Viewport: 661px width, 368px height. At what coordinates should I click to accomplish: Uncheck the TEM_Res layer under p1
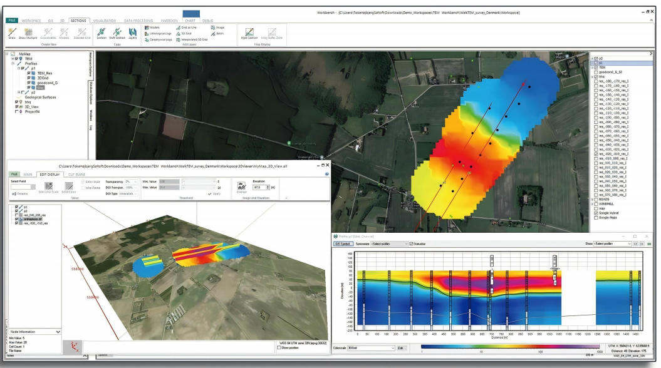pyautogui.click(x=29, y=73)
